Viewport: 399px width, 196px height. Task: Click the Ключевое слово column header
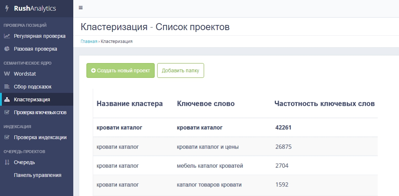pyautogui.click(x=206, y=104)
